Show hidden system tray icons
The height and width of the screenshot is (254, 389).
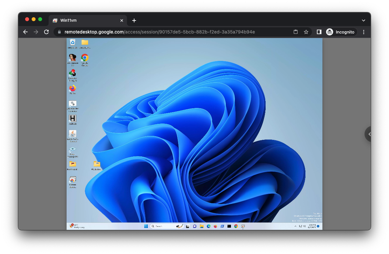(x=295, y=226)
